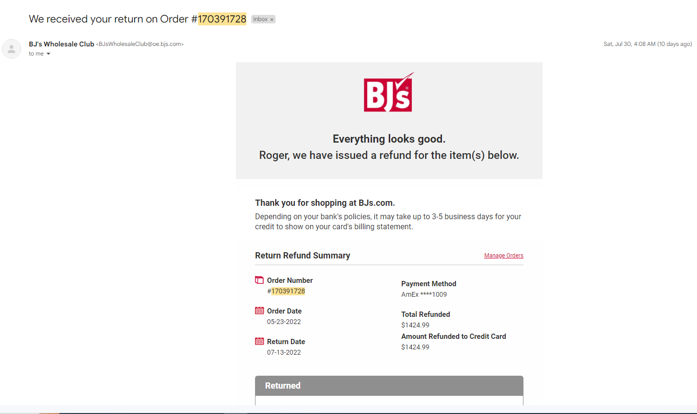This screenshot has width=697, height=414.
Task: Click the Order Number box icon
Action: coord(259,280)
